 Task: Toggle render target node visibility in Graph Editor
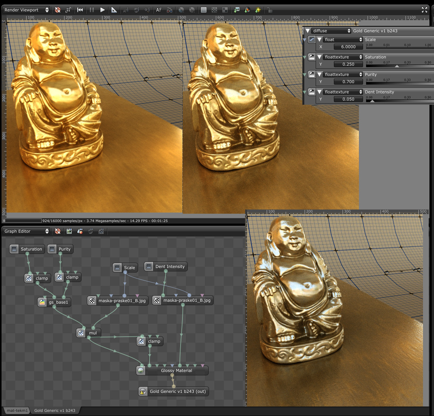tap(69, 231)
